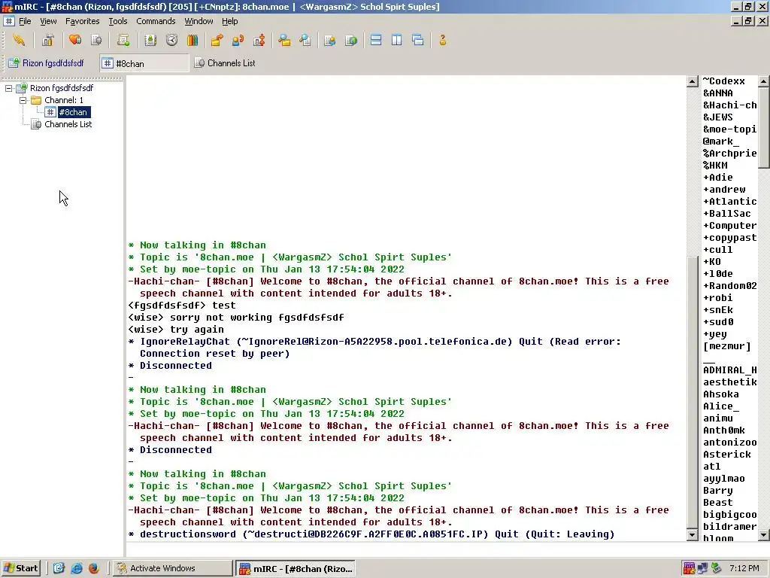
Task: Open the Help menu
Action: coord(230,21)
